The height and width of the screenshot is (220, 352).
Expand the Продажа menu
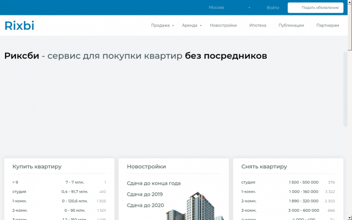[162, 25]
